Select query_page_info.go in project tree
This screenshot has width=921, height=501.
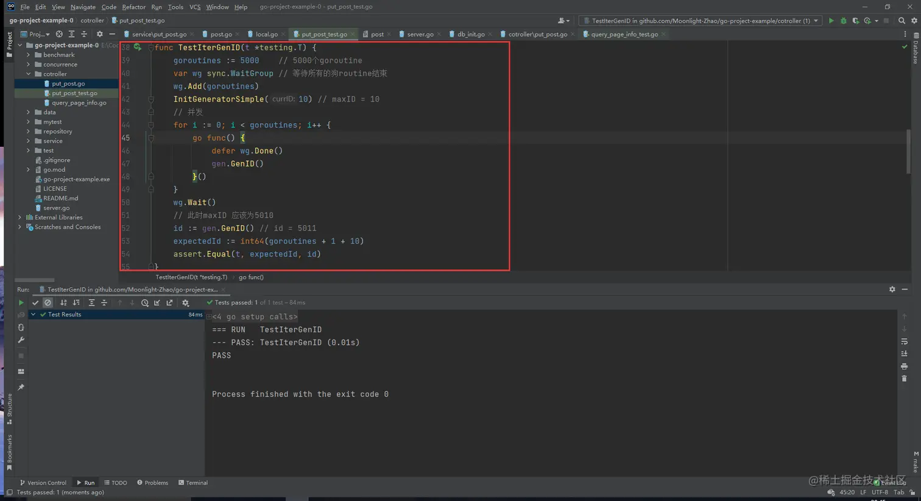click(x=79, y=103)
